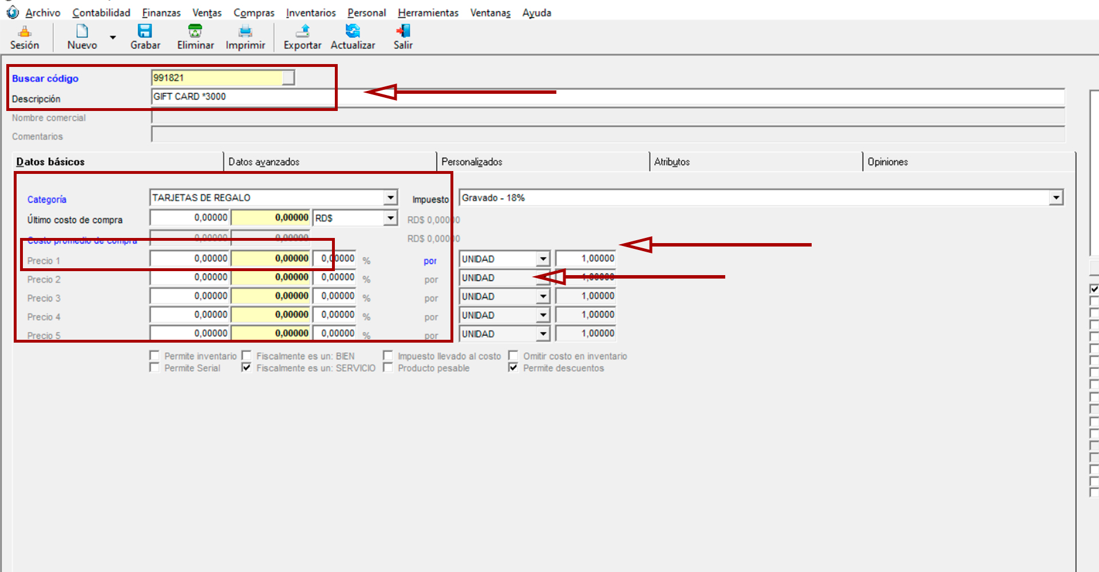
Task: Open the dropdown arrow next to Nuevo
Action: pos(113,38)
